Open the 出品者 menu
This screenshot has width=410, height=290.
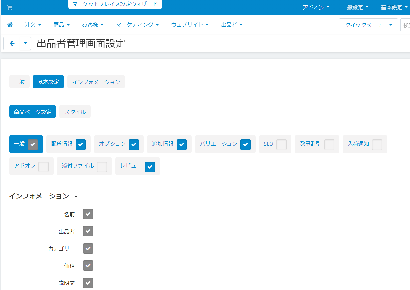pyautogui.click(x=232, y=25)
